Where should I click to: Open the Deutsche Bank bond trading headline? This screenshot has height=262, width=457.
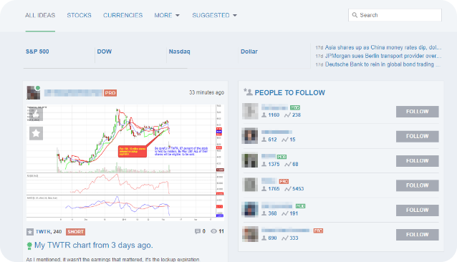click(x=383, y=64)
